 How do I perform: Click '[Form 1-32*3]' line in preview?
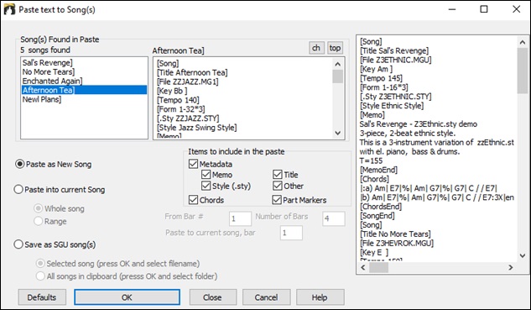[x=180, y=109]
